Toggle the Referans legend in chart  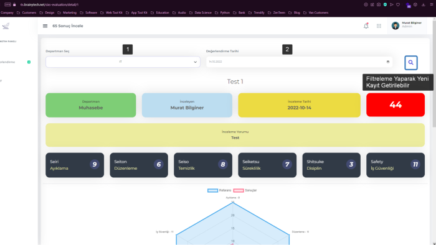(x=219, y=190)
